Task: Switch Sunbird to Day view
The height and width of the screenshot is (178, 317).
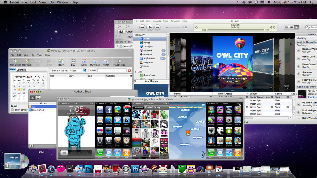Action: [73, 62]
